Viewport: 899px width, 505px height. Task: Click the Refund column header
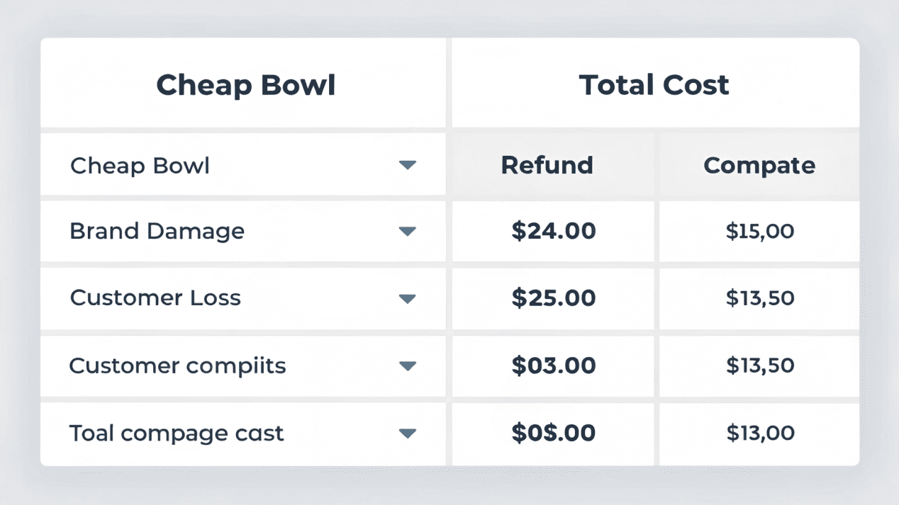pos(547,165)
